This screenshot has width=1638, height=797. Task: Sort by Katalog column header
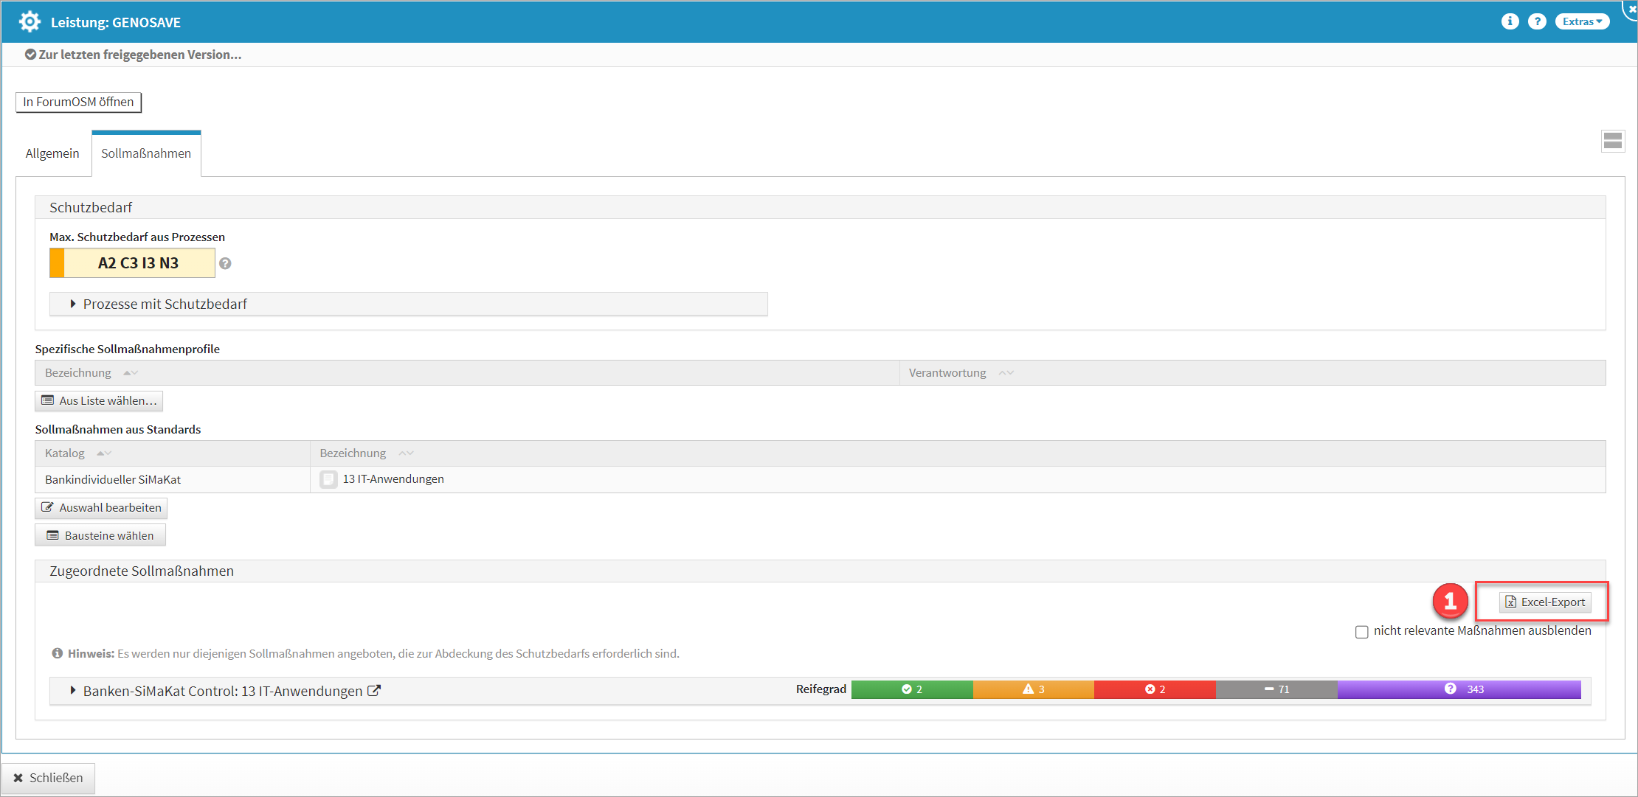coord(65,453)
